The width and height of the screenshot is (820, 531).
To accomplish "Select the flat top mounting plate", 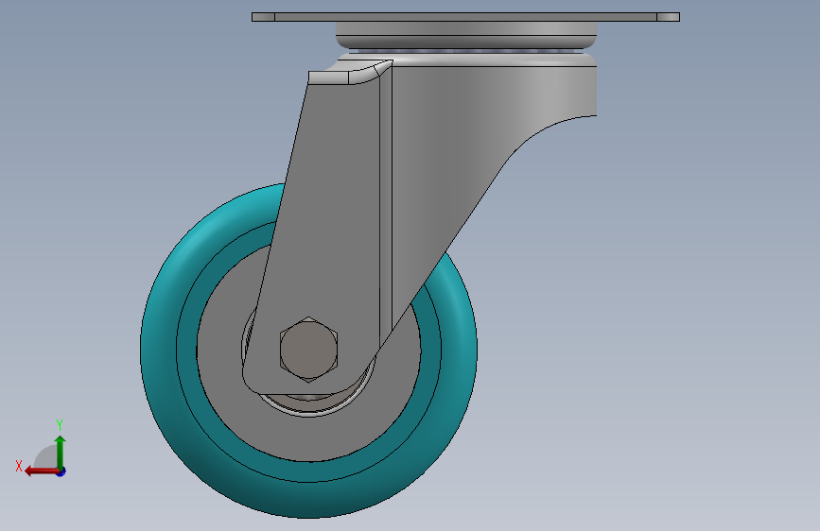I will click(x=465, y=17).
